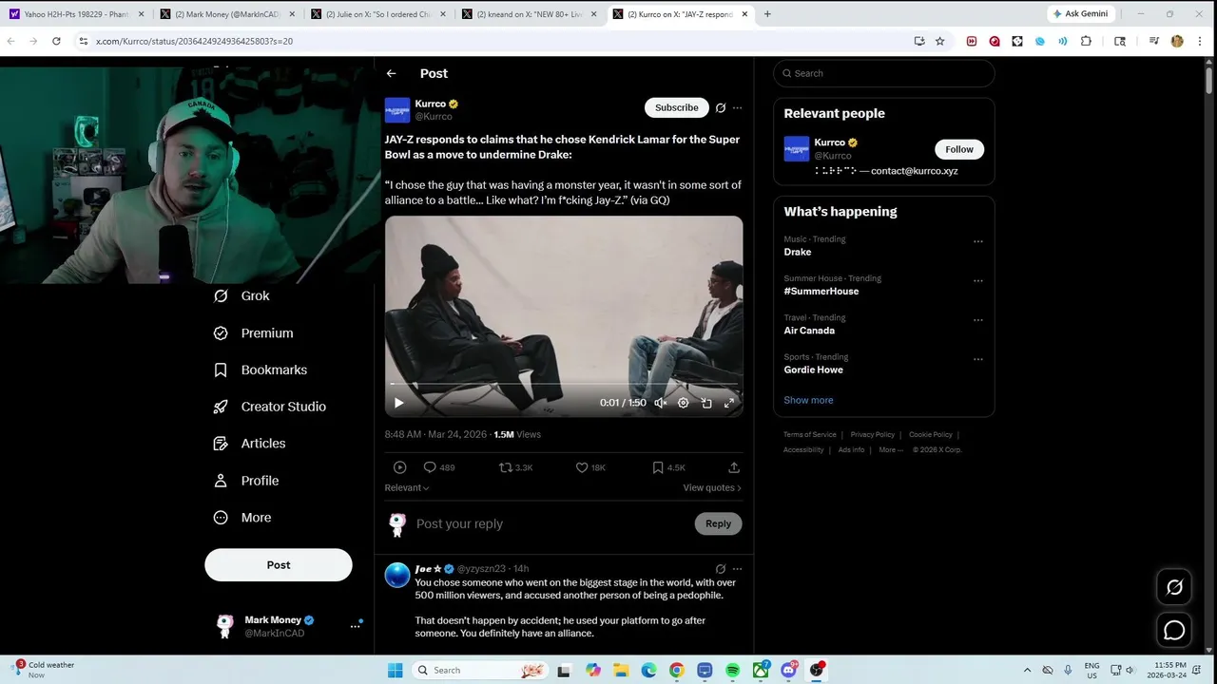Image resolution: width=1217 pixels, height=684 pixels.
Task: Switch to Mark Money browser tab
Action: point(227,14)
